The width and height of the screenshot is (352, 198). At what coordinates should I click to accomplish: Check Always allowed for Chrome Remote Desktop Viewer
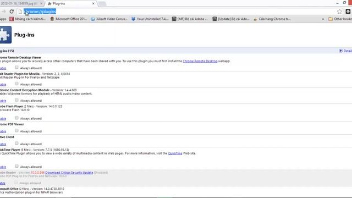pyautogui.click(x=16, y=67)
